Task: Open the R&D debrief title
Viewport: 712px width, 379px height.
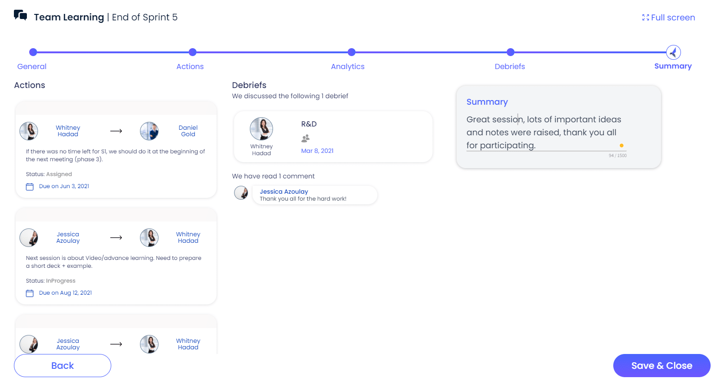Action: pyautogui.click(x=309, y=124)
